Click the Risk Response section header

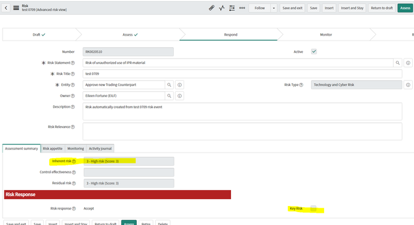coord(118,194)
